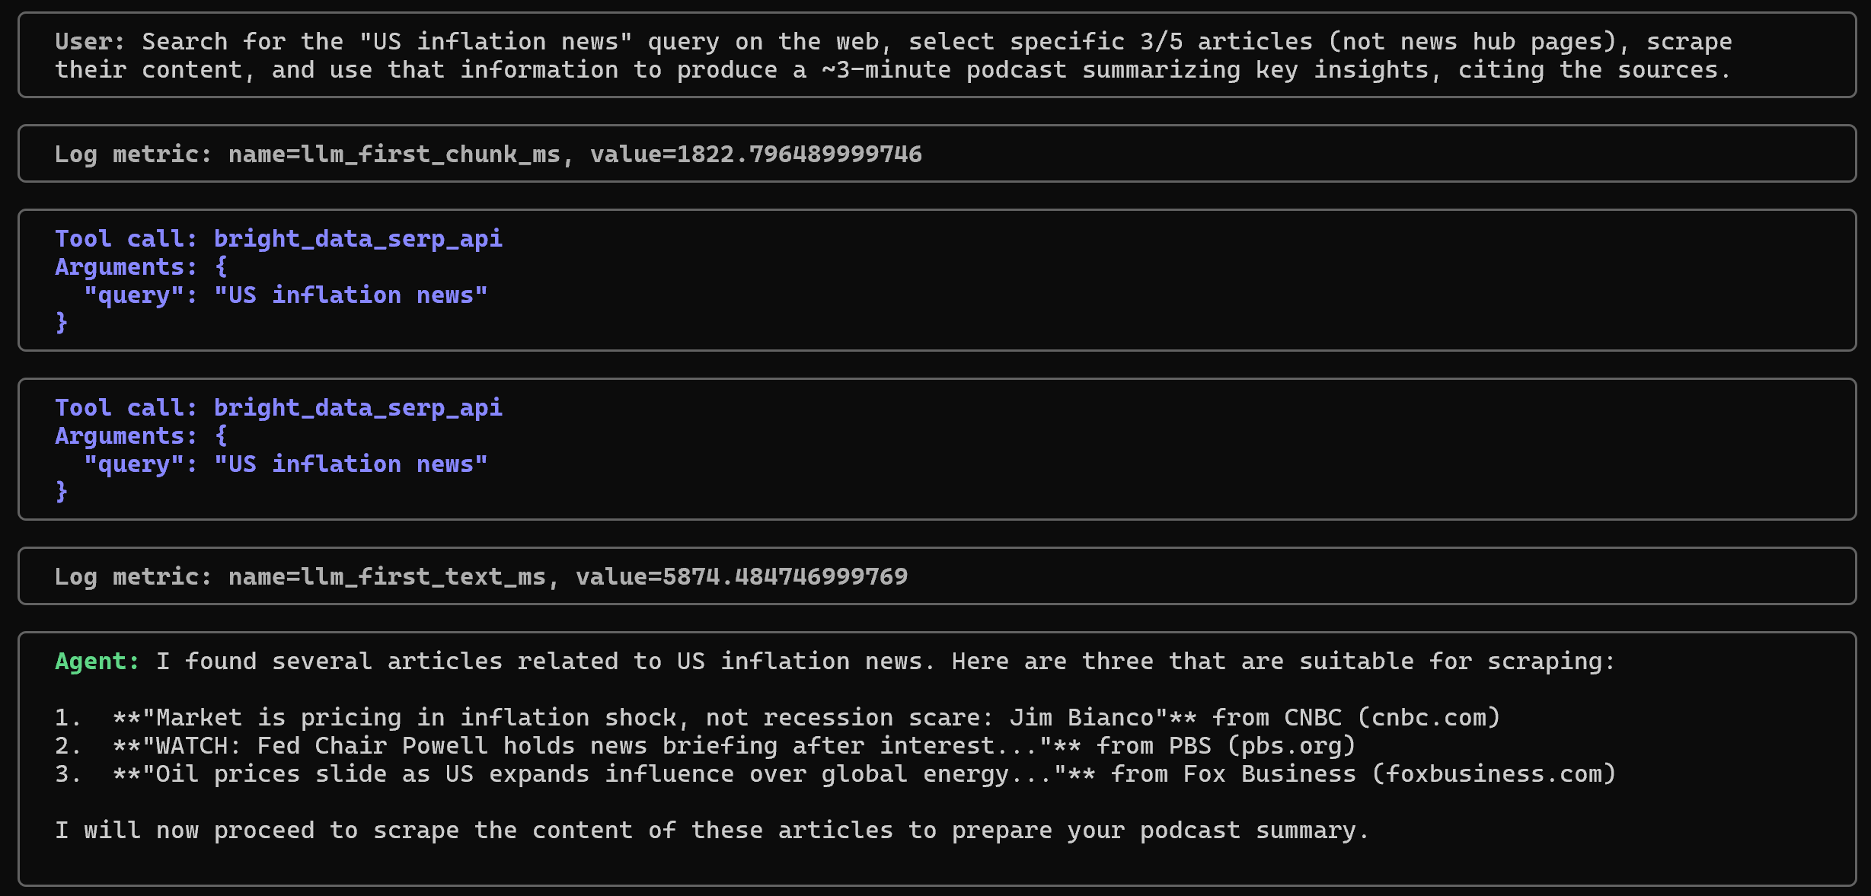Screen dimensions: 1871x896
Task: Click the bright_data_serp_api tool name text
Action: (357, 238)
